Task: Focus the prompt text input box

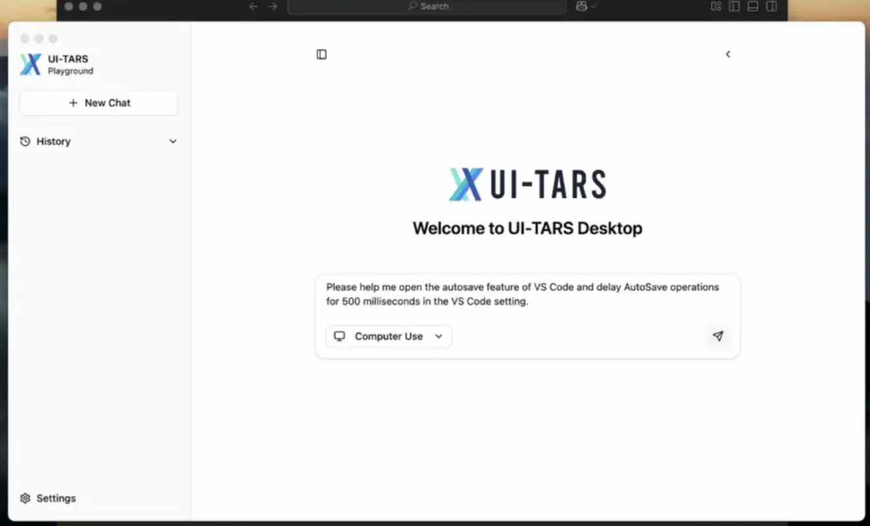Action: (x=526, y=295)
